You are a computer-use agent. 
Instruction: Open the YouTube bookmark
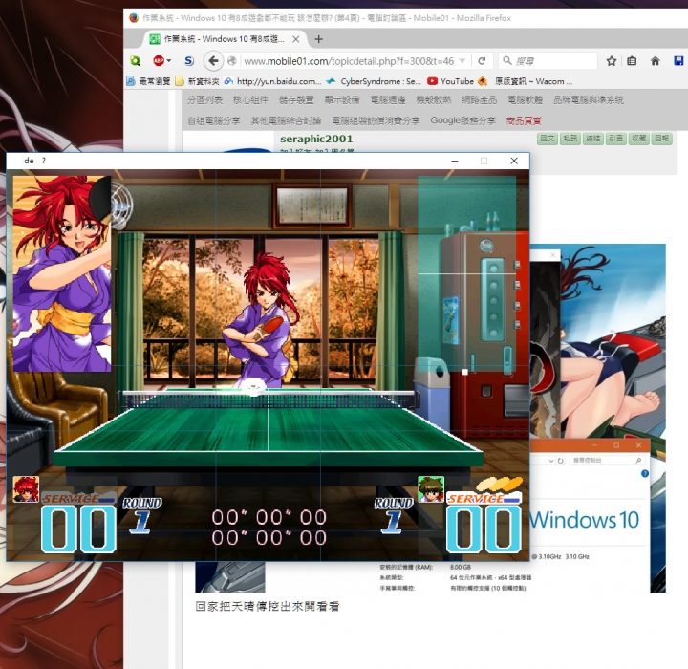[x=451, y=81]
